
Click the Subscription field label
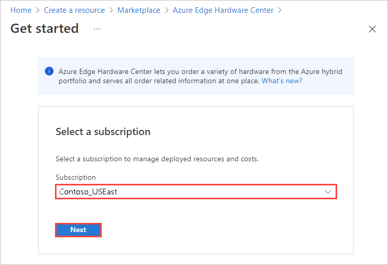[76, 177]
